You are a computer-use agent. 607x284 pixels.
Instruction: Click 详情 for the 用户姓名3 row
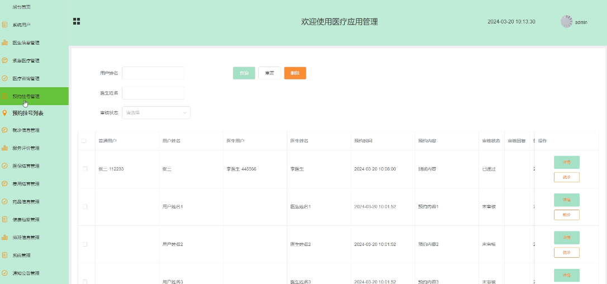click(x=567, y=275)
